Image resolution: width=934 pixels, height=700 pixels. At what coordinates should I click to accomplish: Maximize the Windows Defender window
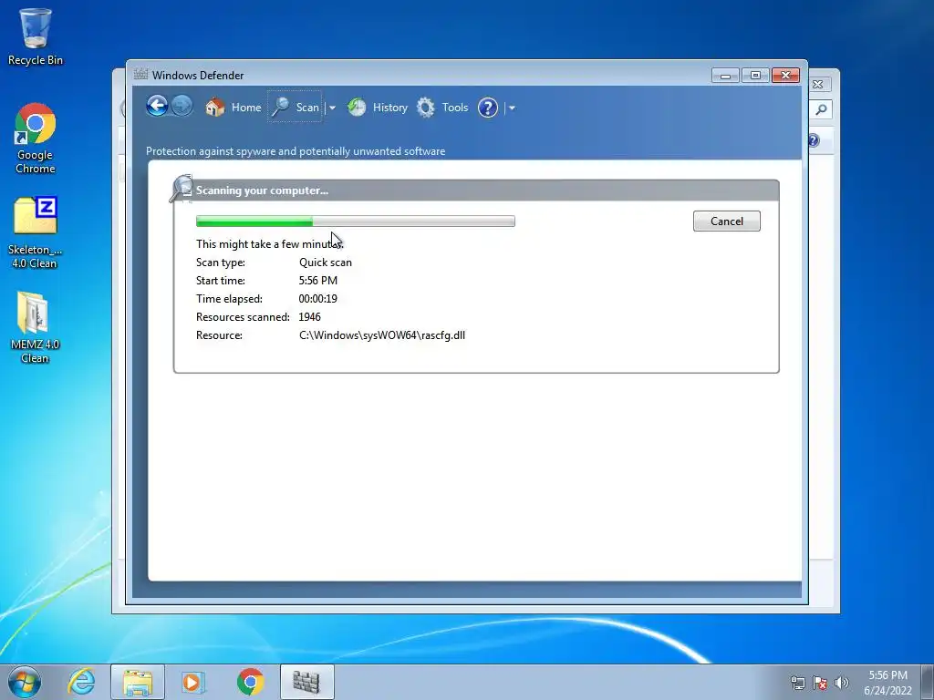click(x=755, y=76)
